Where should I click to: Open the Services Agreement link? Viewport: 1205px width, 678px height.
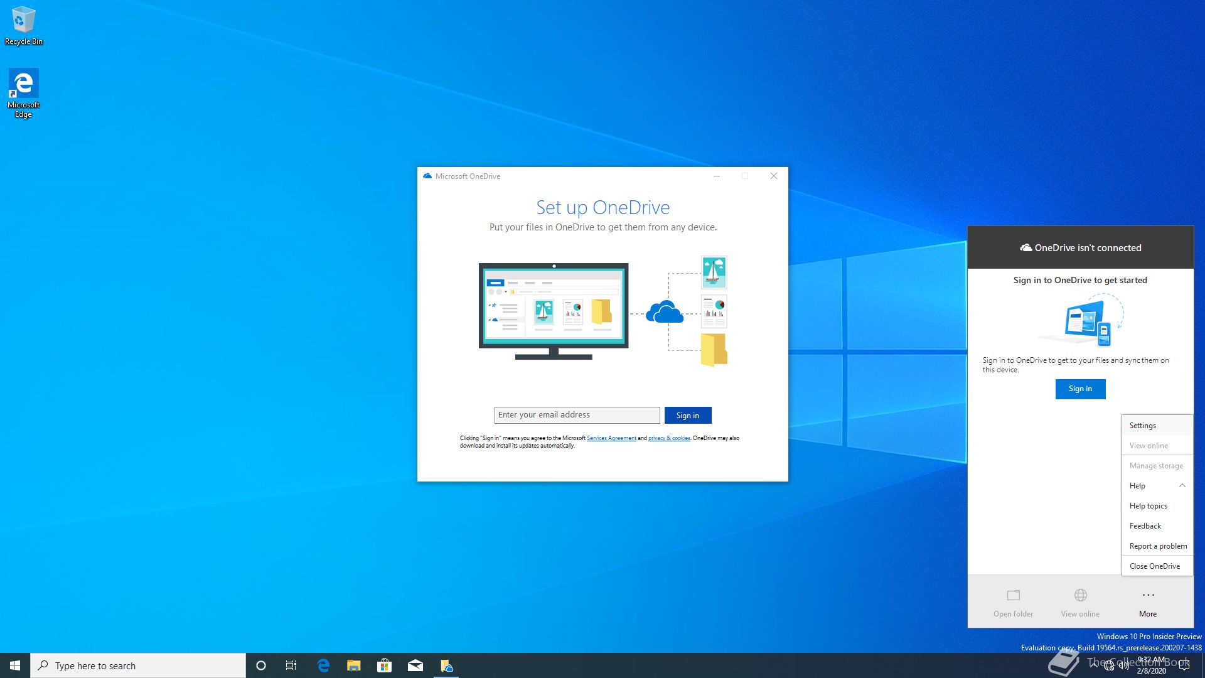tap(611, 438)
